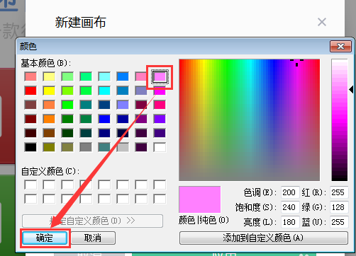This screenshot has height=256, width=356.
Task: Select the pale yellow basic color swatch
Action: coord(49,76)
